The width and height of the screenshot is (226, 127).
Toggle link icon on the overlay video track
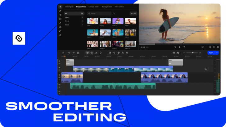[x=59, y=70]
